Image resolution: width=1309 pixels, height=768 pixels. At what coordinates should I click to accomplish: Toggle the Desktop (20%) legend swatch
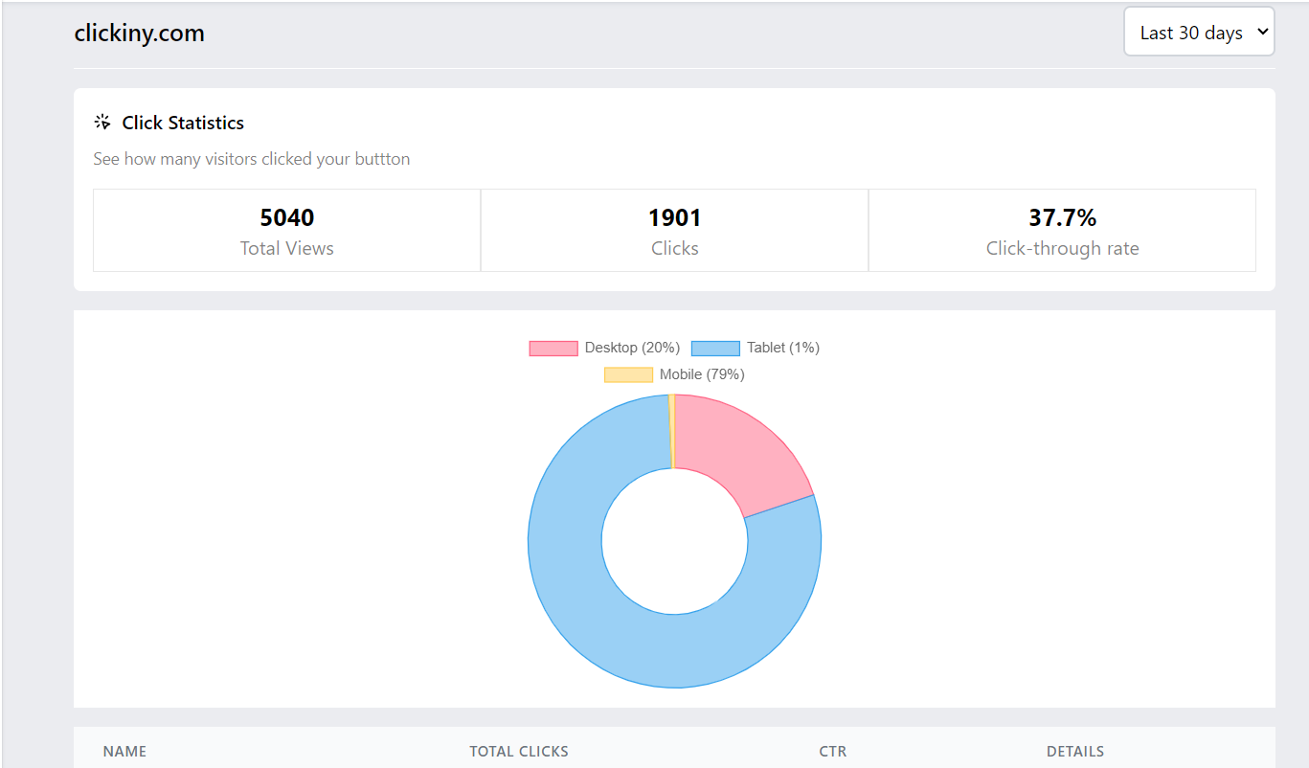553,348
